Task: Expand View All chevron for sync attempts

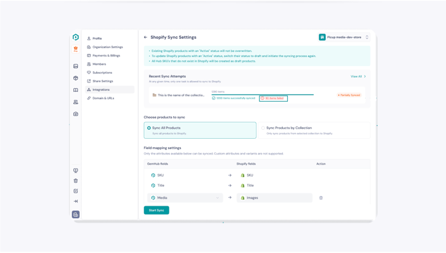Action: point(365,77)
